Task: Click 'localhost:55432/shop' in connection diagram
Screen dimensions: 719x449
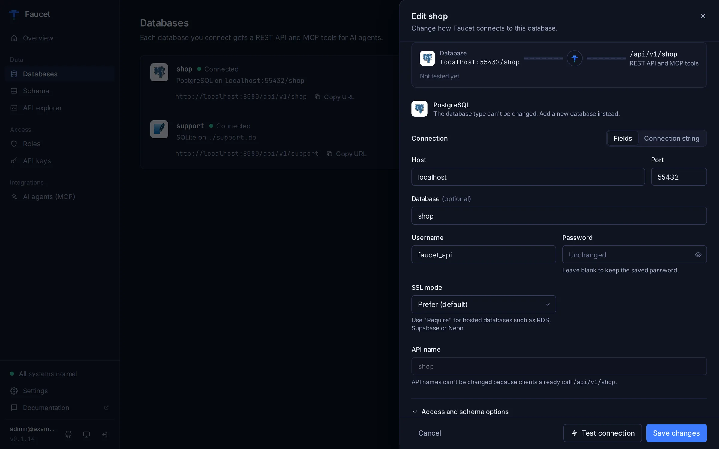Action: click(x=480, y=62)
